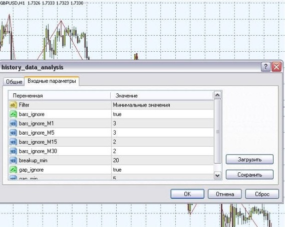Select the breakup_min variable name

click(x=33, y=161)
